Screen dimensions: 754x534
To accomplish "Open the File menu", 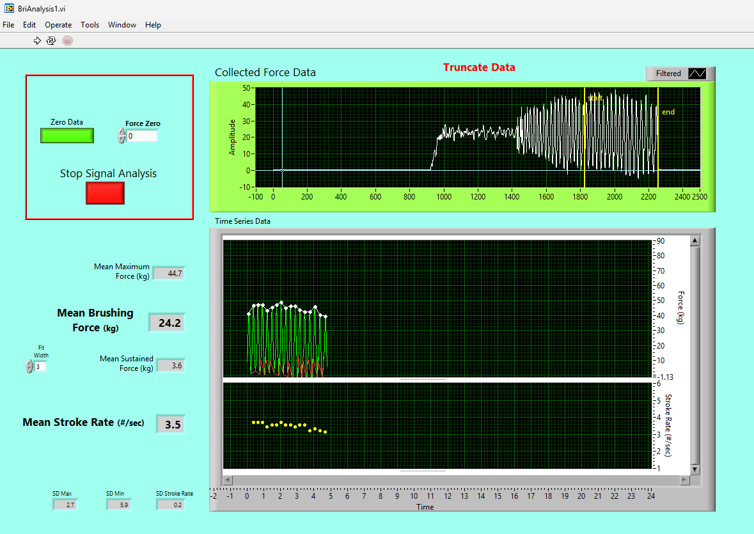I will click(8, 25).
